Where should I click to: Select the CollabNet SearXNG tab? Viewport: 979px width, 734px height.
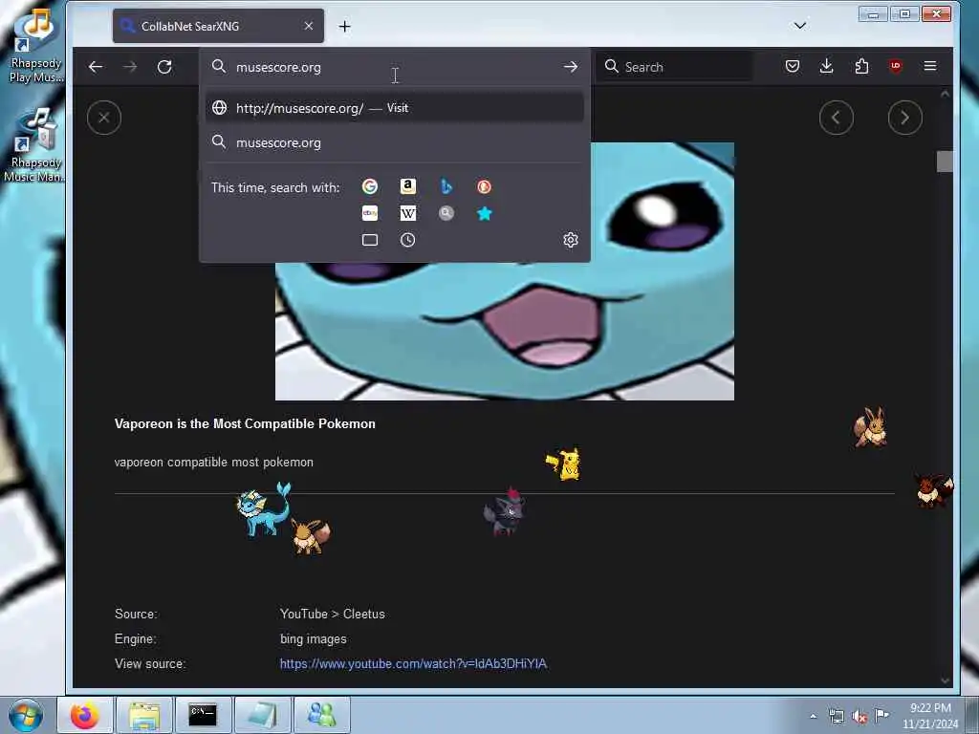218,26
